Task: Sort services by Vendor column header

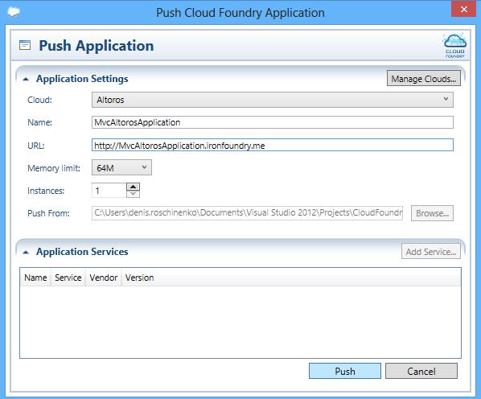Action: click(x=104, y=278)
